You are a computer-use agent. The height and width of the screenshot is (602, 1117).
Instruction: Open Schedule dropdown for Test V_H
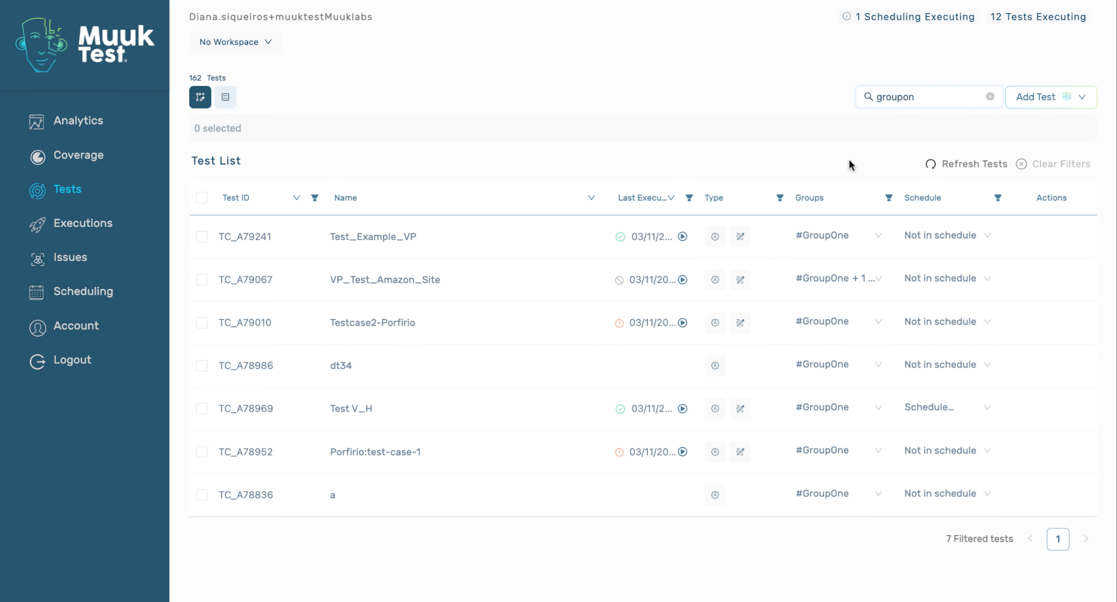pos(987,408)
